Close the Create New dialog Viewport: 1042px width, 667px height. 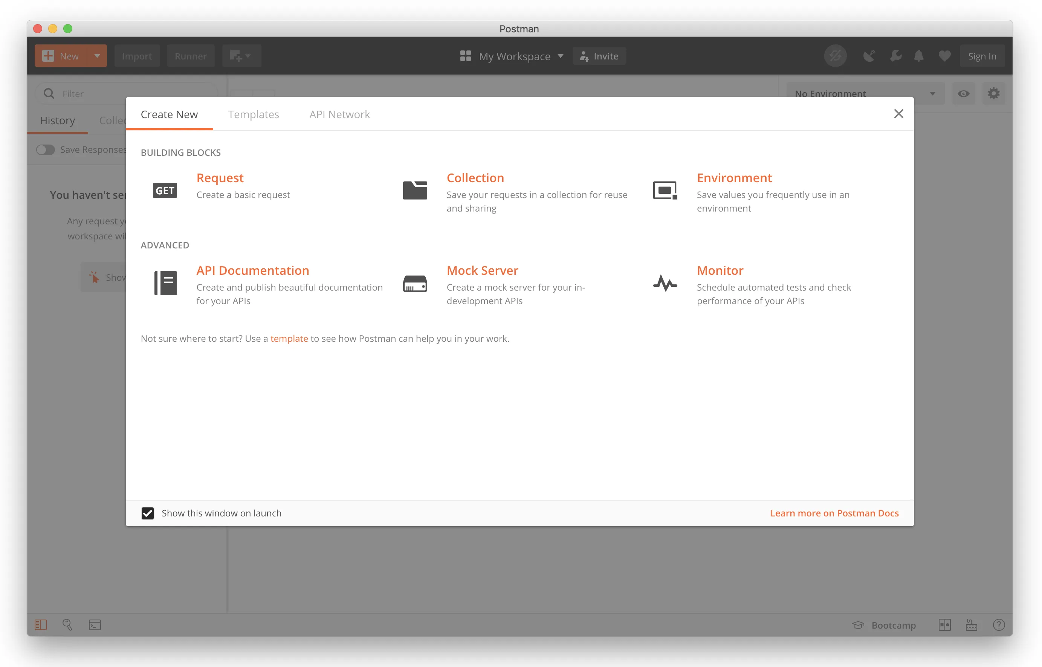(898, 114)
